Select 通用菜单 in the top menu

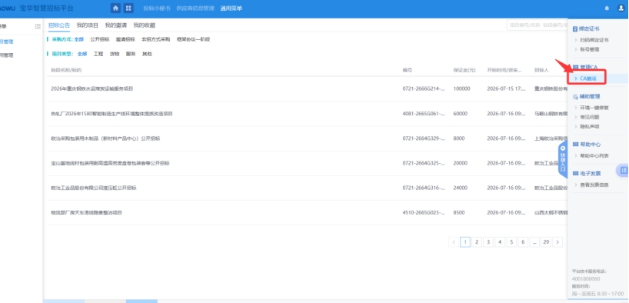(x=231, y=8)
